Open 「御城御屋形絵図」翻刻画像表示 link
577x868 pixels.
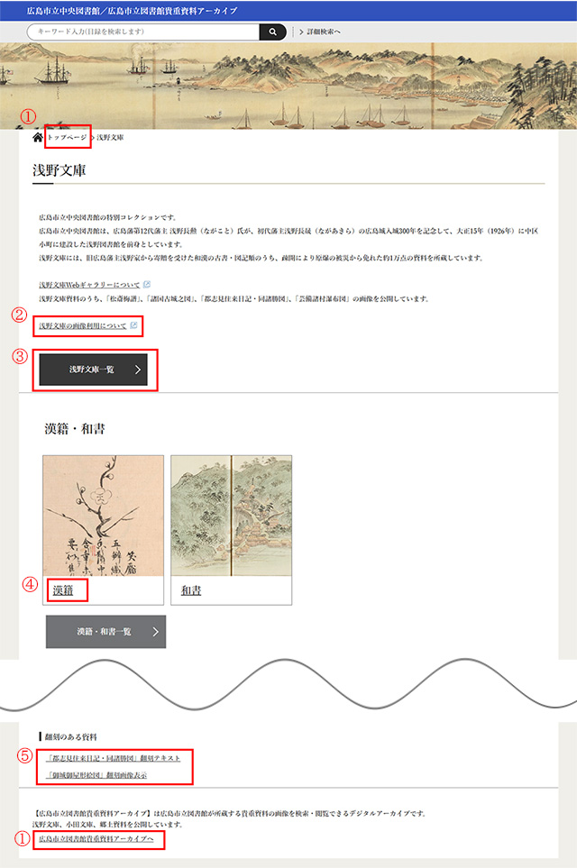[x=96, y=775]
